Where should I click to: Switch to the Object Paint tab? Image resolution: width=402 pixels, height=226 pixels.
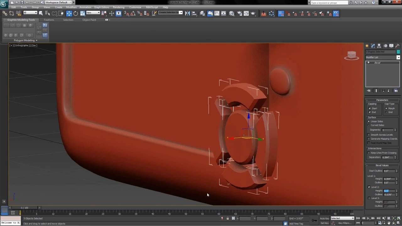[x=89, y=20]
